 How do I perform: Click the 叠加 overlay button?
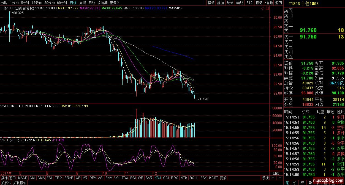tap(221, 3)
